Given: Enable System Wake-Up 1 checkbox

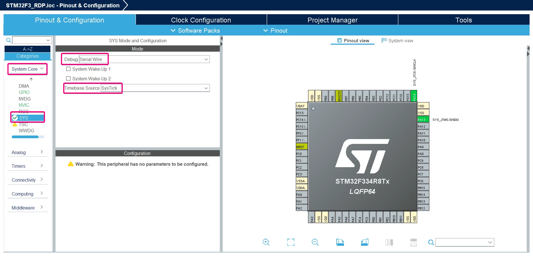Looking at the screenshot, I should tap(68, 69).
